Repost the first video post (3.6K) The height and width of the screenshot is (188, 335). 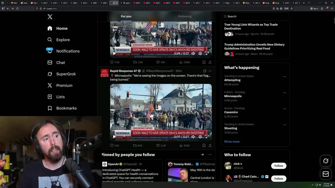[x=138, y=62]
